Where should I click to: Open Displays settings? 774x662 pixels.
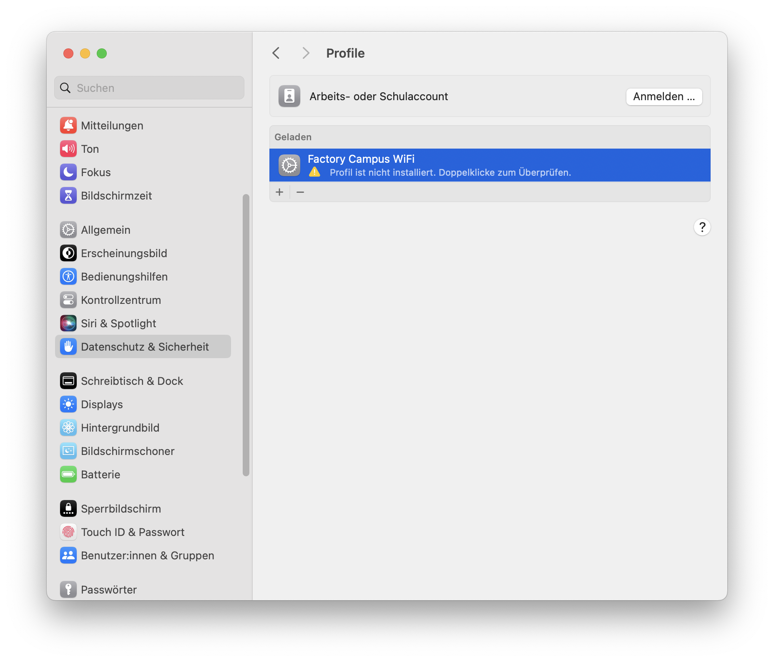point(102,404)
